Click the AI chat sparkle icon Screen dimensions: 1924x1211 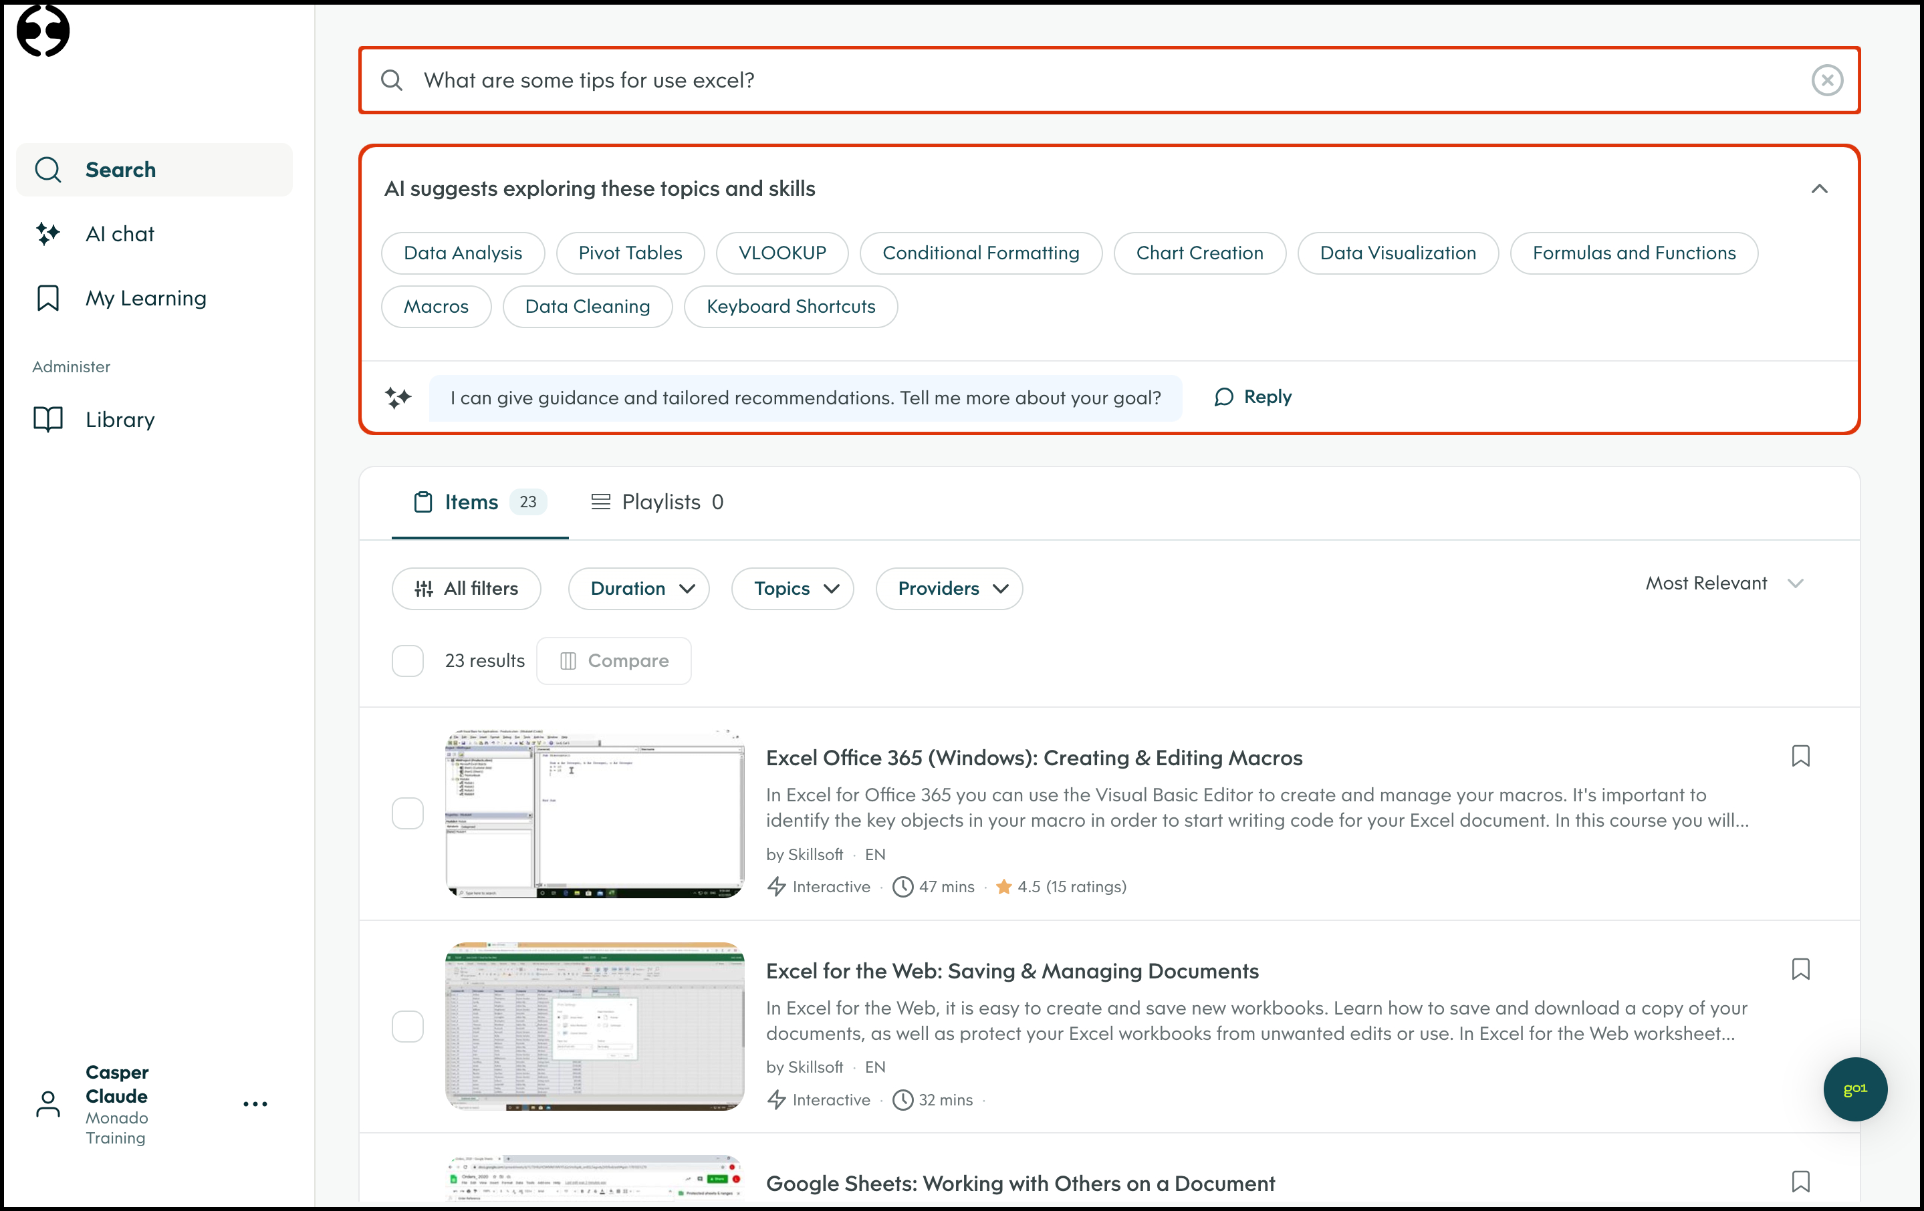click(48, 234)
